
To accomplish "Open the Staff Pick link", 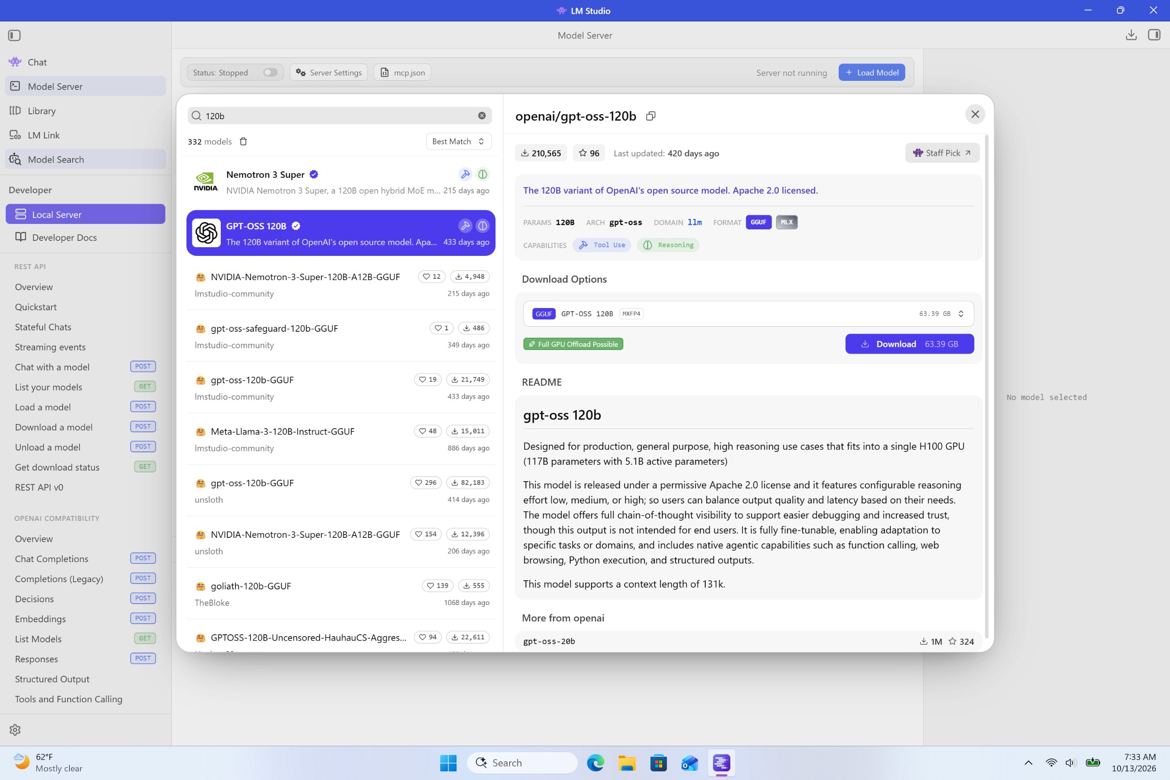I will pos(942,153).
